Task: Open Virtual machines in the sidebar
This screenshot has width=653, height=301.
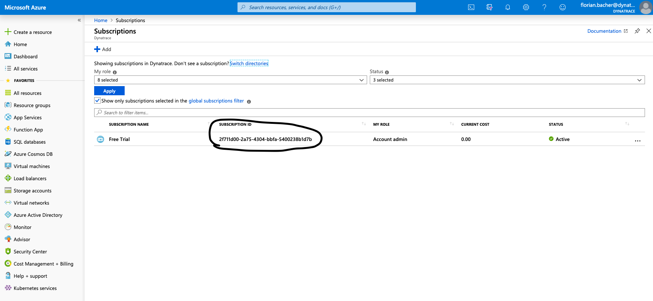Action: tap(32, 166)
